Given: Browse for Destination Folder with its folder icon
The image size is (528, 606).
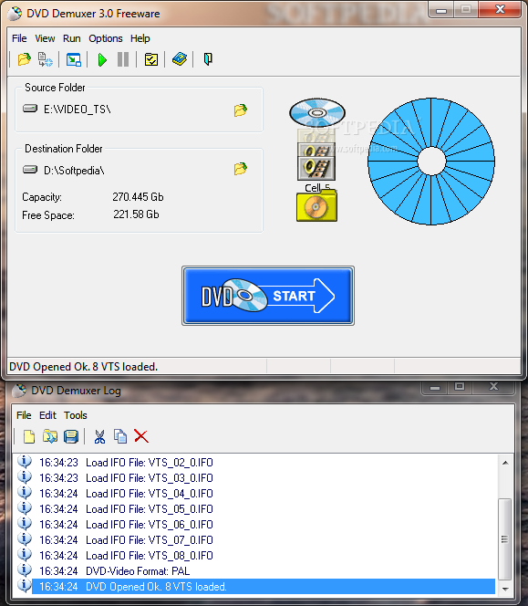Looking at the screenshot, I should 240,169.
